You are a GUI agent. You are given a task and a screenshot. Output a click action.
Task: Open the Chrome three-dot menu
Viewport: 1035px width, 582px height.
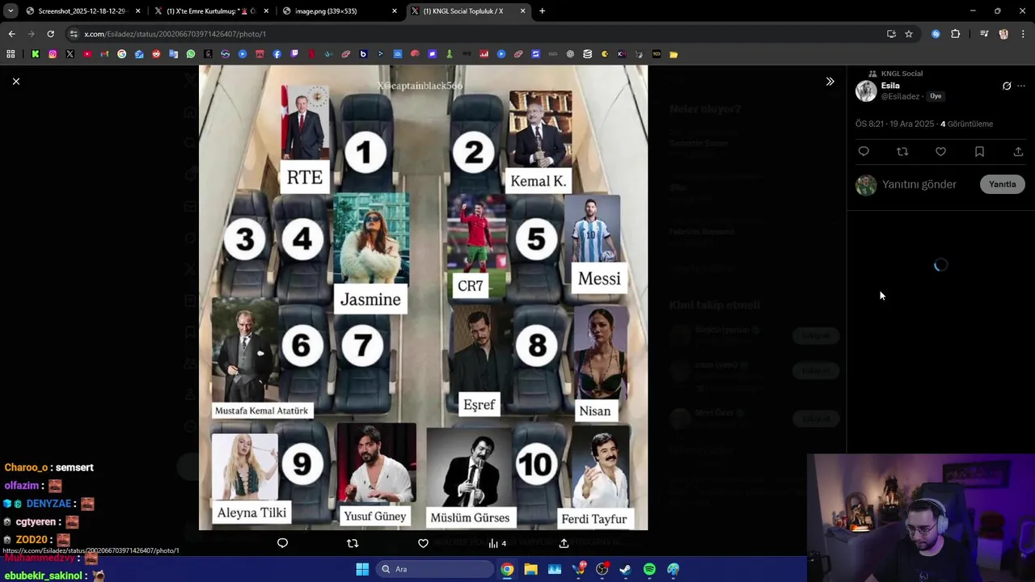(x=1023, y=34)
